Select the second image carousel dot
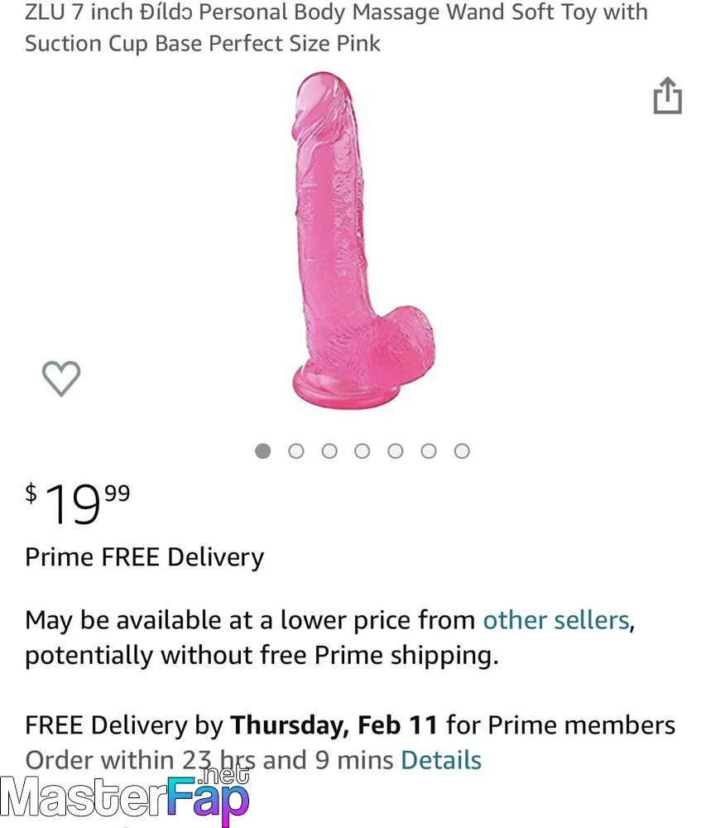This screenshot has height=828, width=725. [296, 451]
